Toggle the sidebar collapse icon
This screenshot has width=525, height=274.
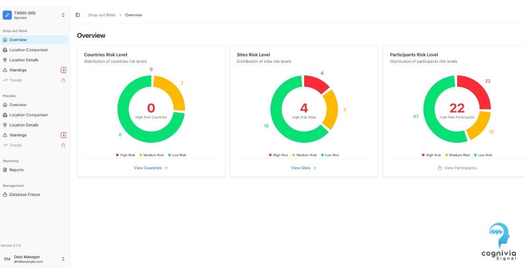point(77,15)
